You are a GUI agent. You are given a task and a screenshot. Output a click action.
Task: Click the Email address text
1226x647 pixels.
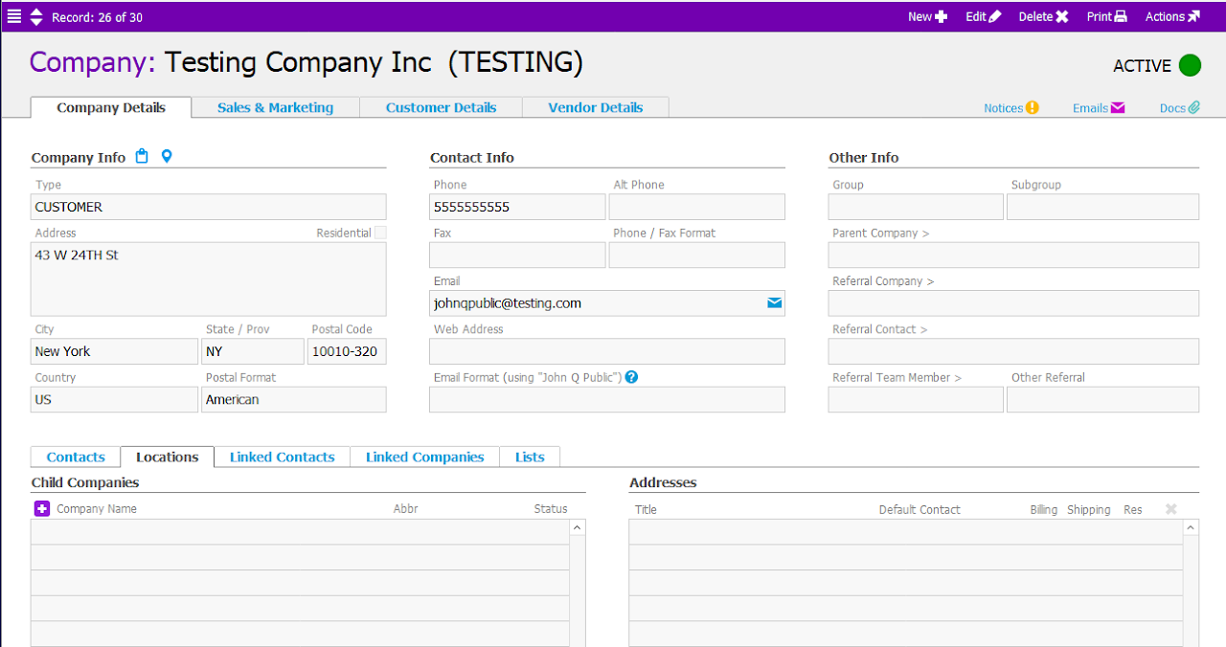[x=508, y=303]
